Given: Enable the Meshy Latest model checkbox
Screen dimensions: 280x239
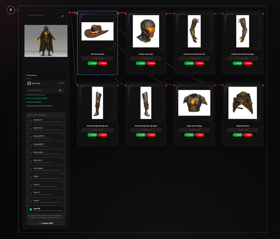Looking at the screenshot, I should 31,153.
